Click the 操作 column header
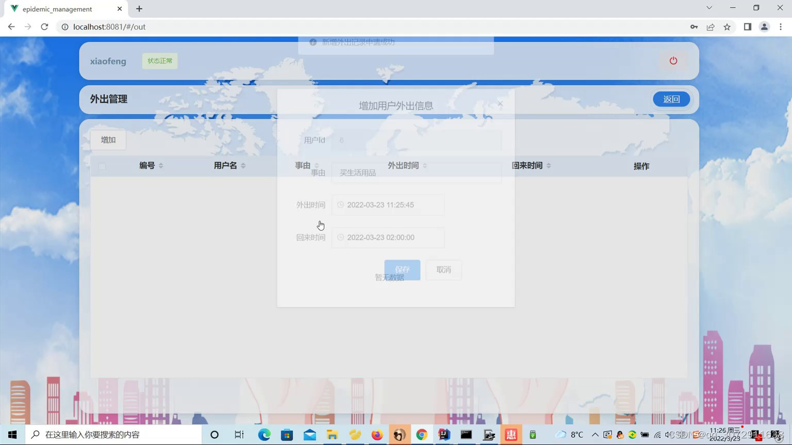792x445 pixels. 641,166
